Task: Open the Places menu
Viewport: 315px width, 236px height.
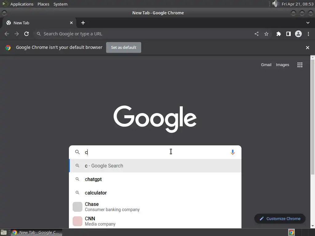Action: [x=43, y=4]
